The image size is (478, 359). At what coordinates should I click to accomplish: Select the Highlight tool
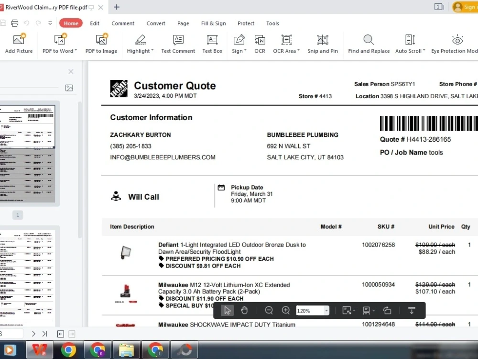point(140,44)
